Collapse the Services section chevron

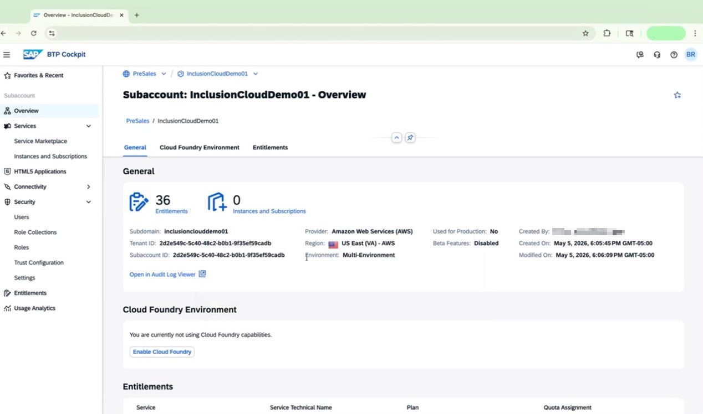[x=89, y=126]
